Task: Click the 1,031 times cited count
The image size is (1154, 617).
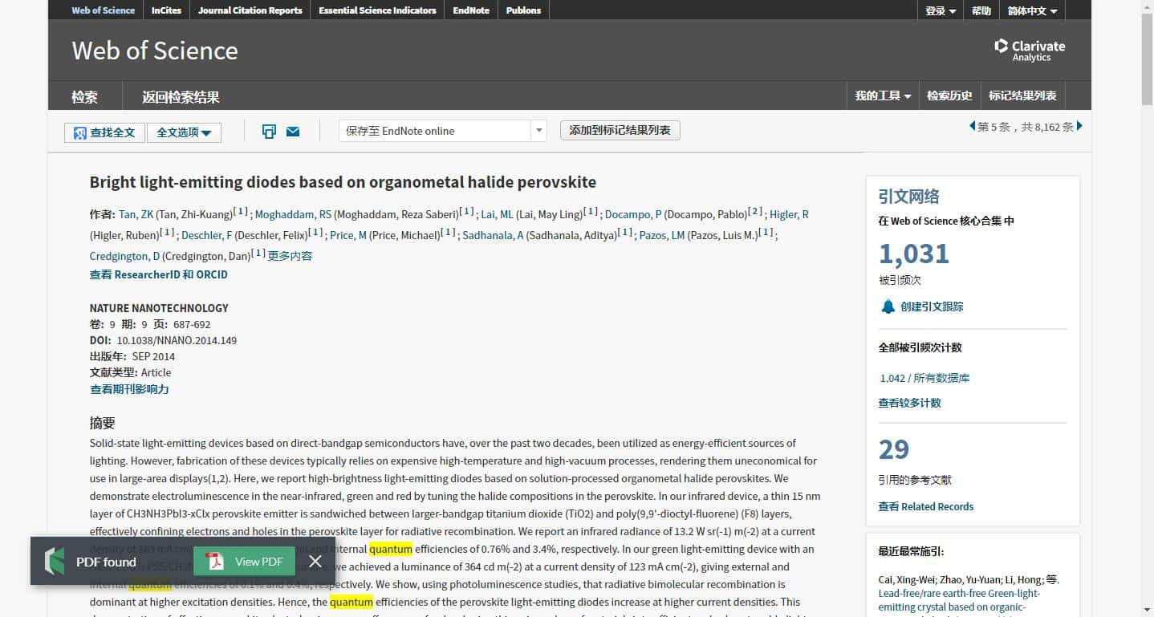Action: [x=913, y=254]
